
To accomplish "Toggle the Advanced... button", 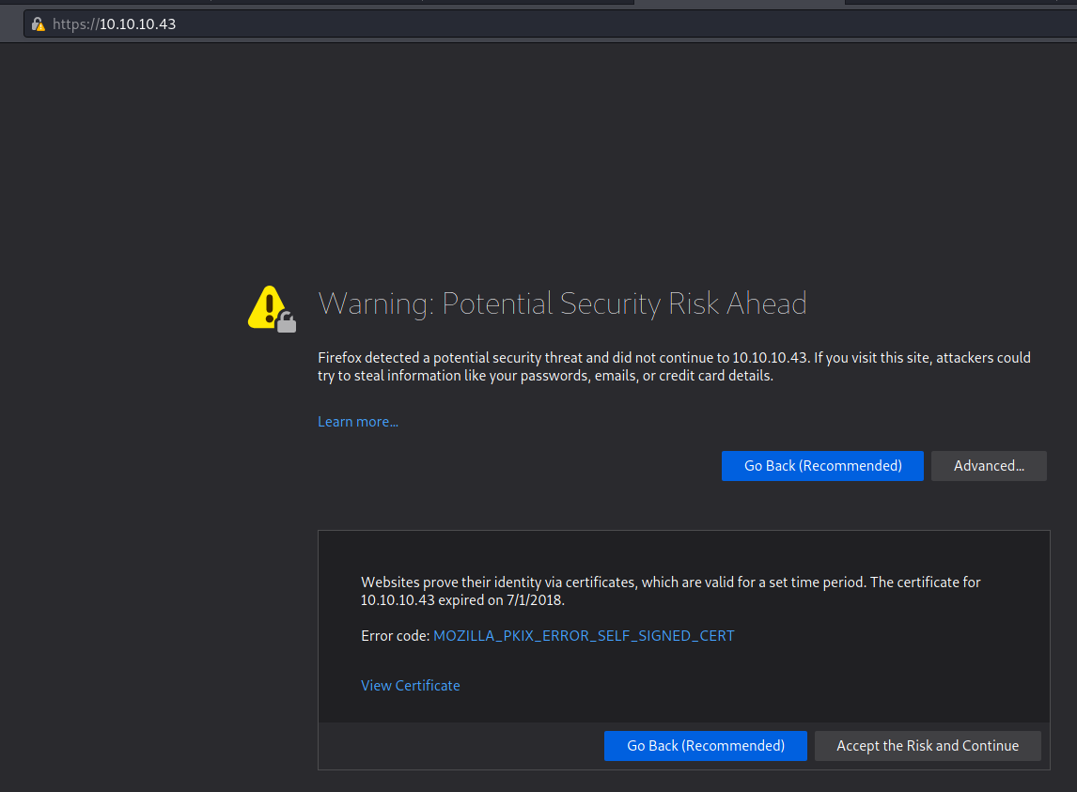I will coord(988,466).
